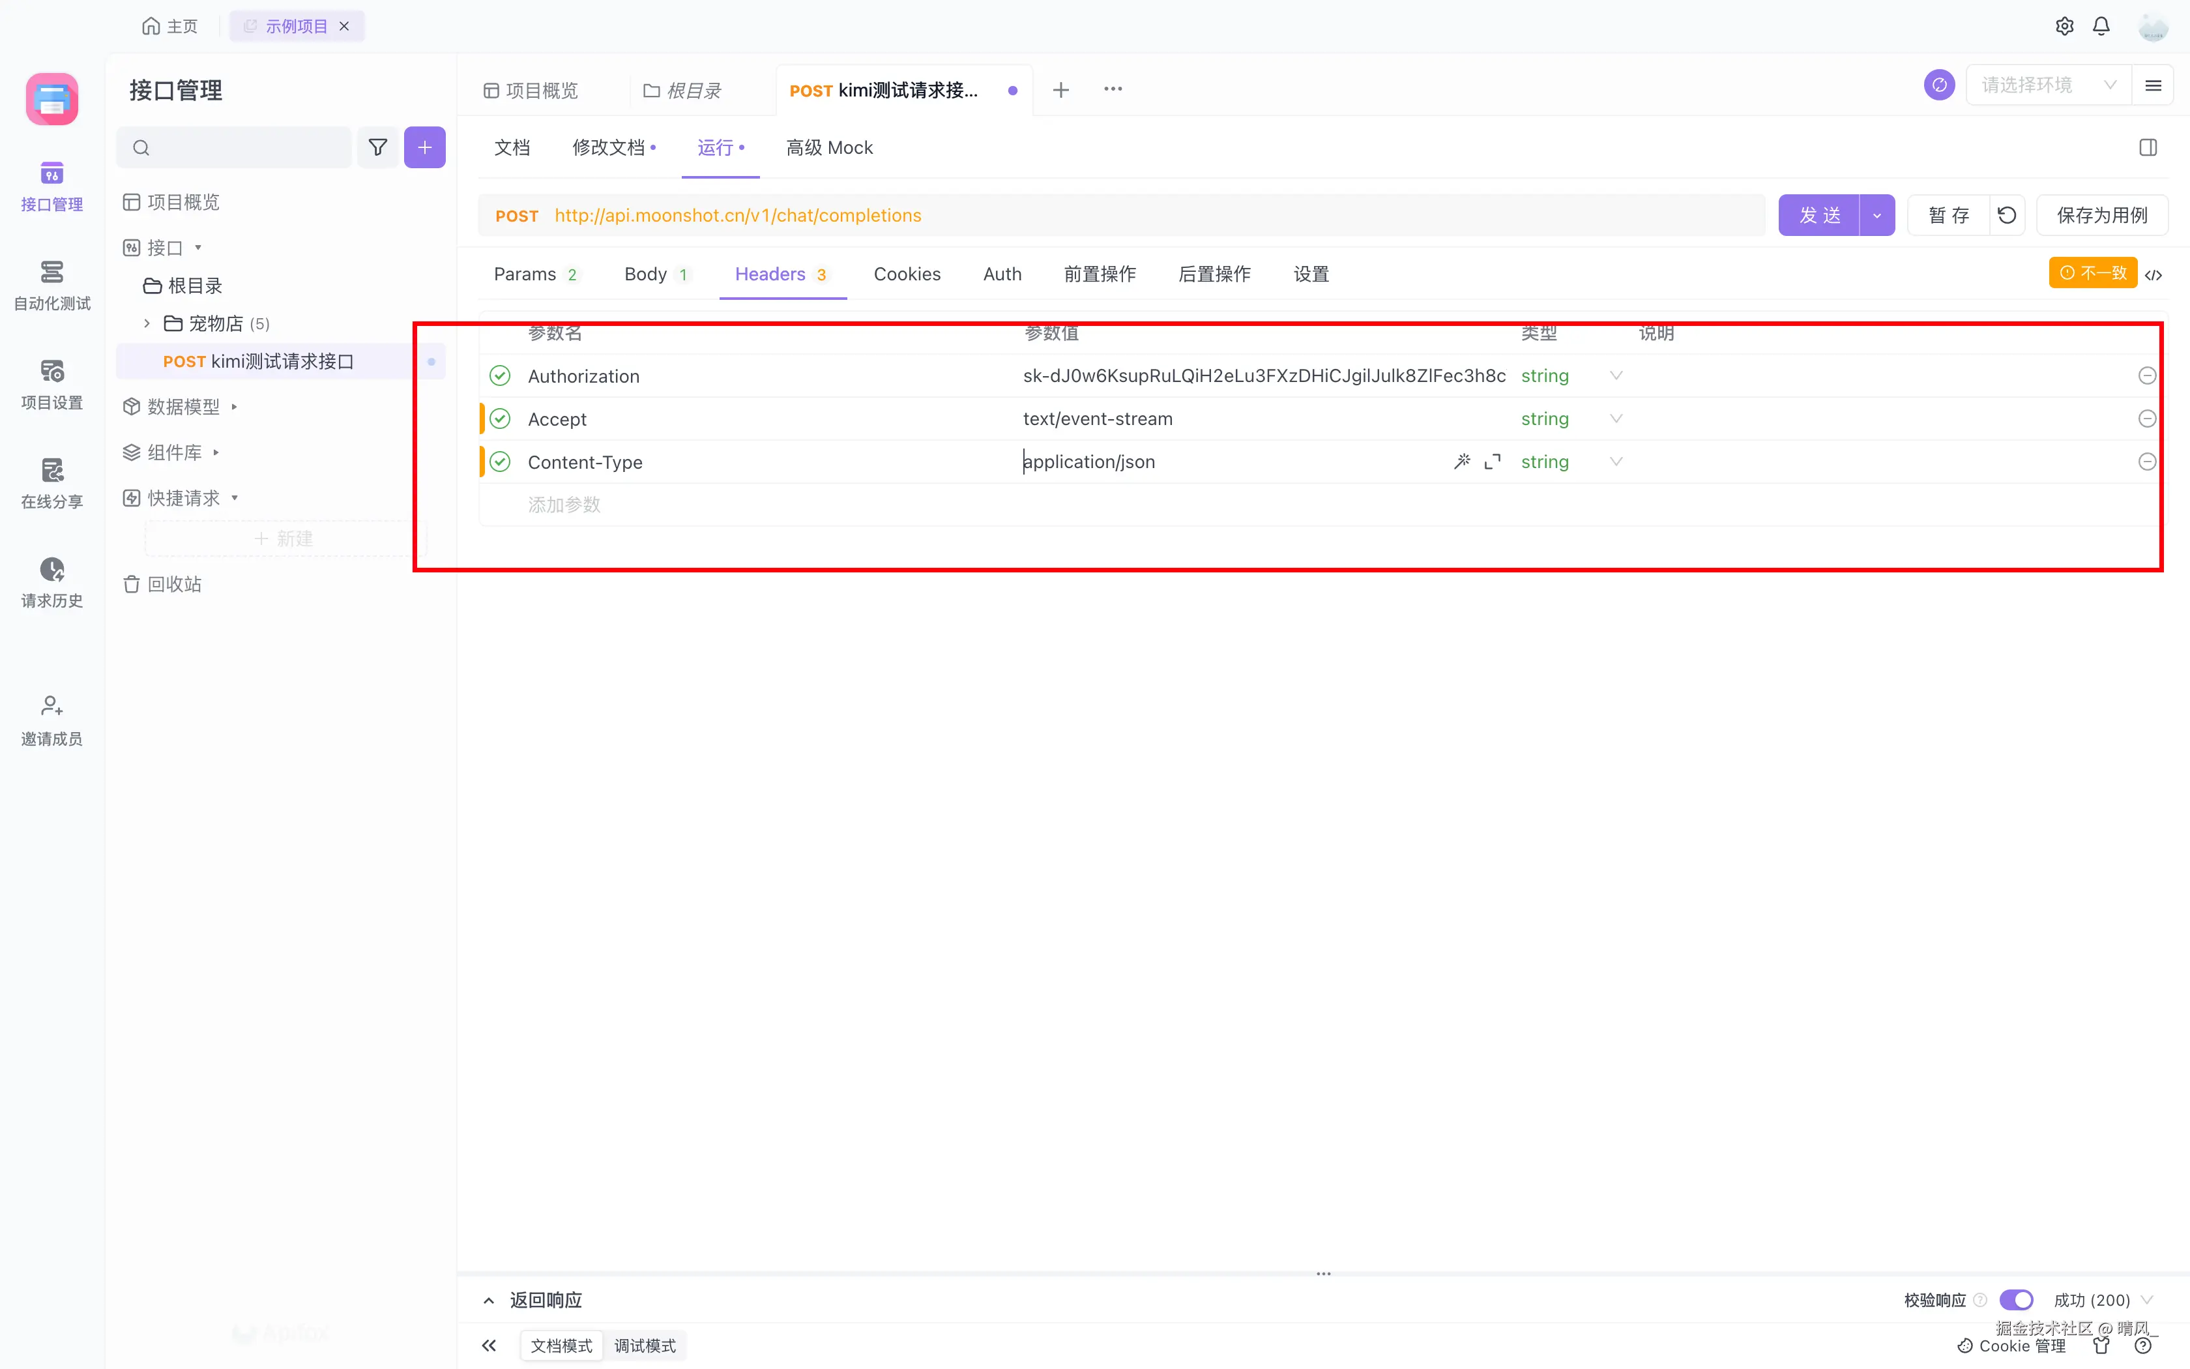
Task: Remove the Authorization header row
Action: pyautogui.click(x=2146, y=375)
